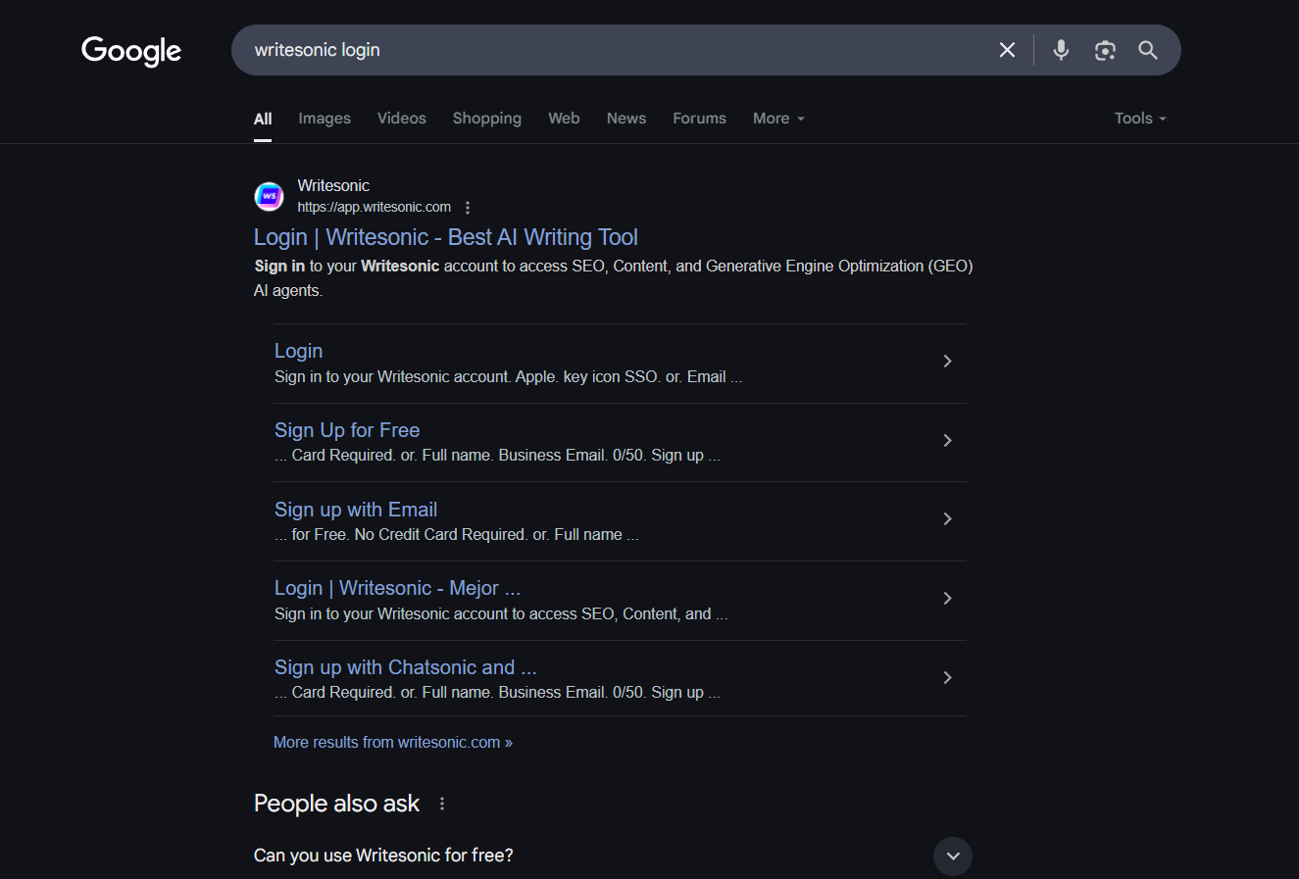
Task: Switch to the Videos tab
Action: click(x=402, y=119)
